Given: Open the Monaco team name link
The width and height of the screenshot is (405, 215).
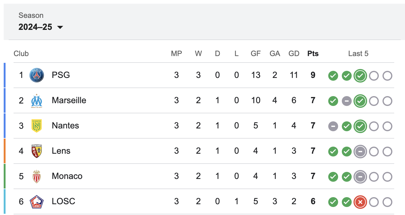Looking at the screenshot, I should (67, 176).
